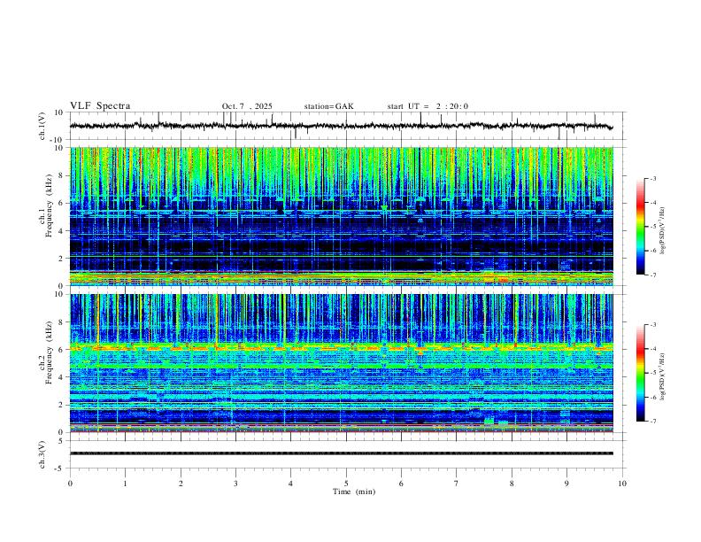Image resolution: width=701 pixels, height=542 pixels.
Task: Click the ch.2 spectrogram panel
Action: point(342,363)
